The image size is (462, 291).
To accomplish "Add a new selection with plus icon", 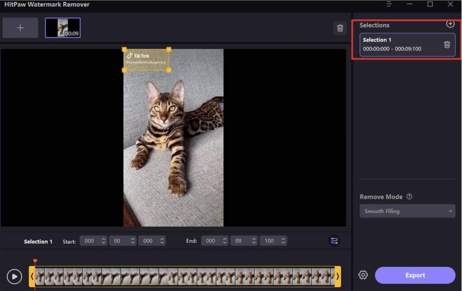I will (x=450, y=24).
